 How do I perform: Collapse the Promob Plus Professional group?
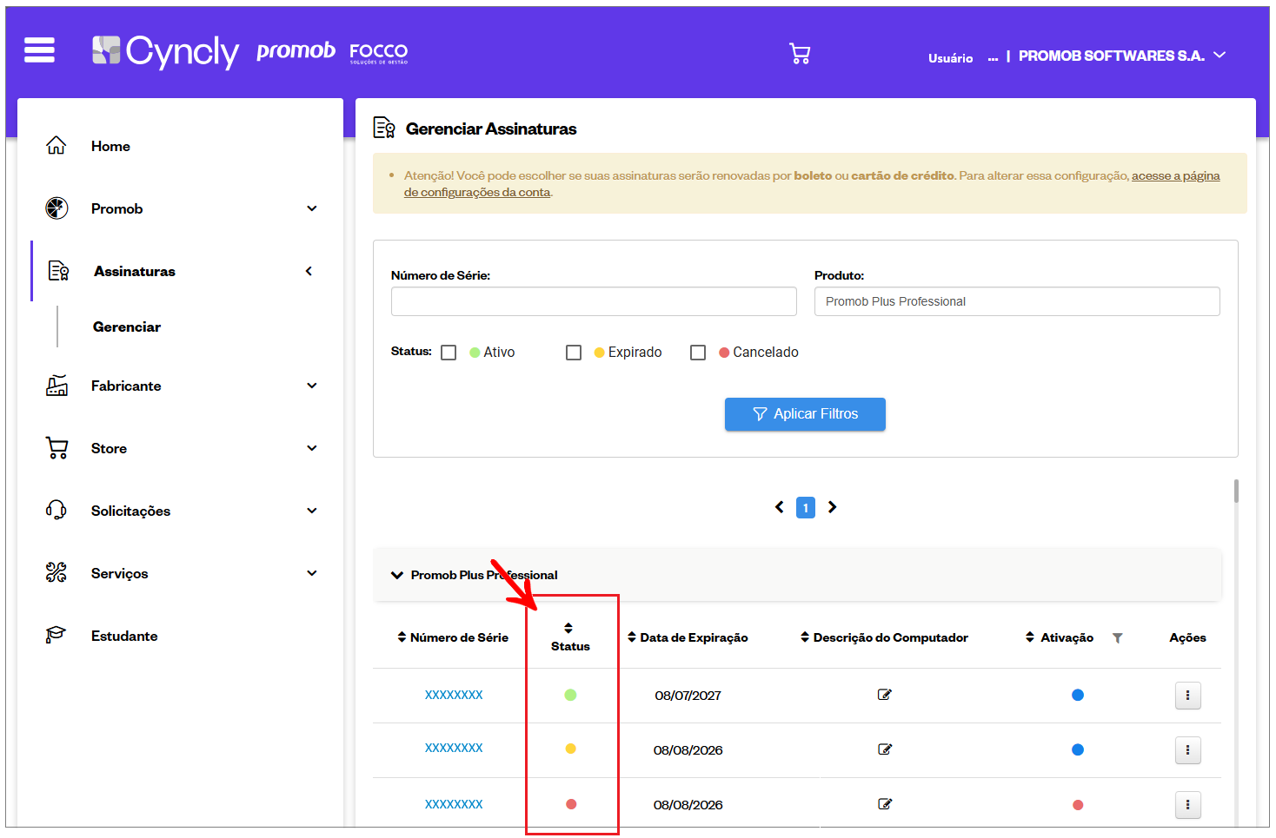pos(397,575)
